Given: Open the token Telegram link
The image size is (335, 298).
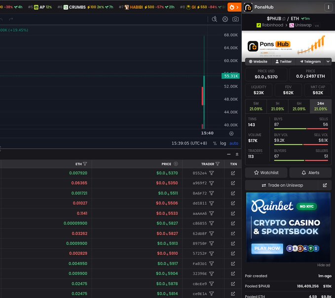Looking at the screenshot, I should (310, 62).
